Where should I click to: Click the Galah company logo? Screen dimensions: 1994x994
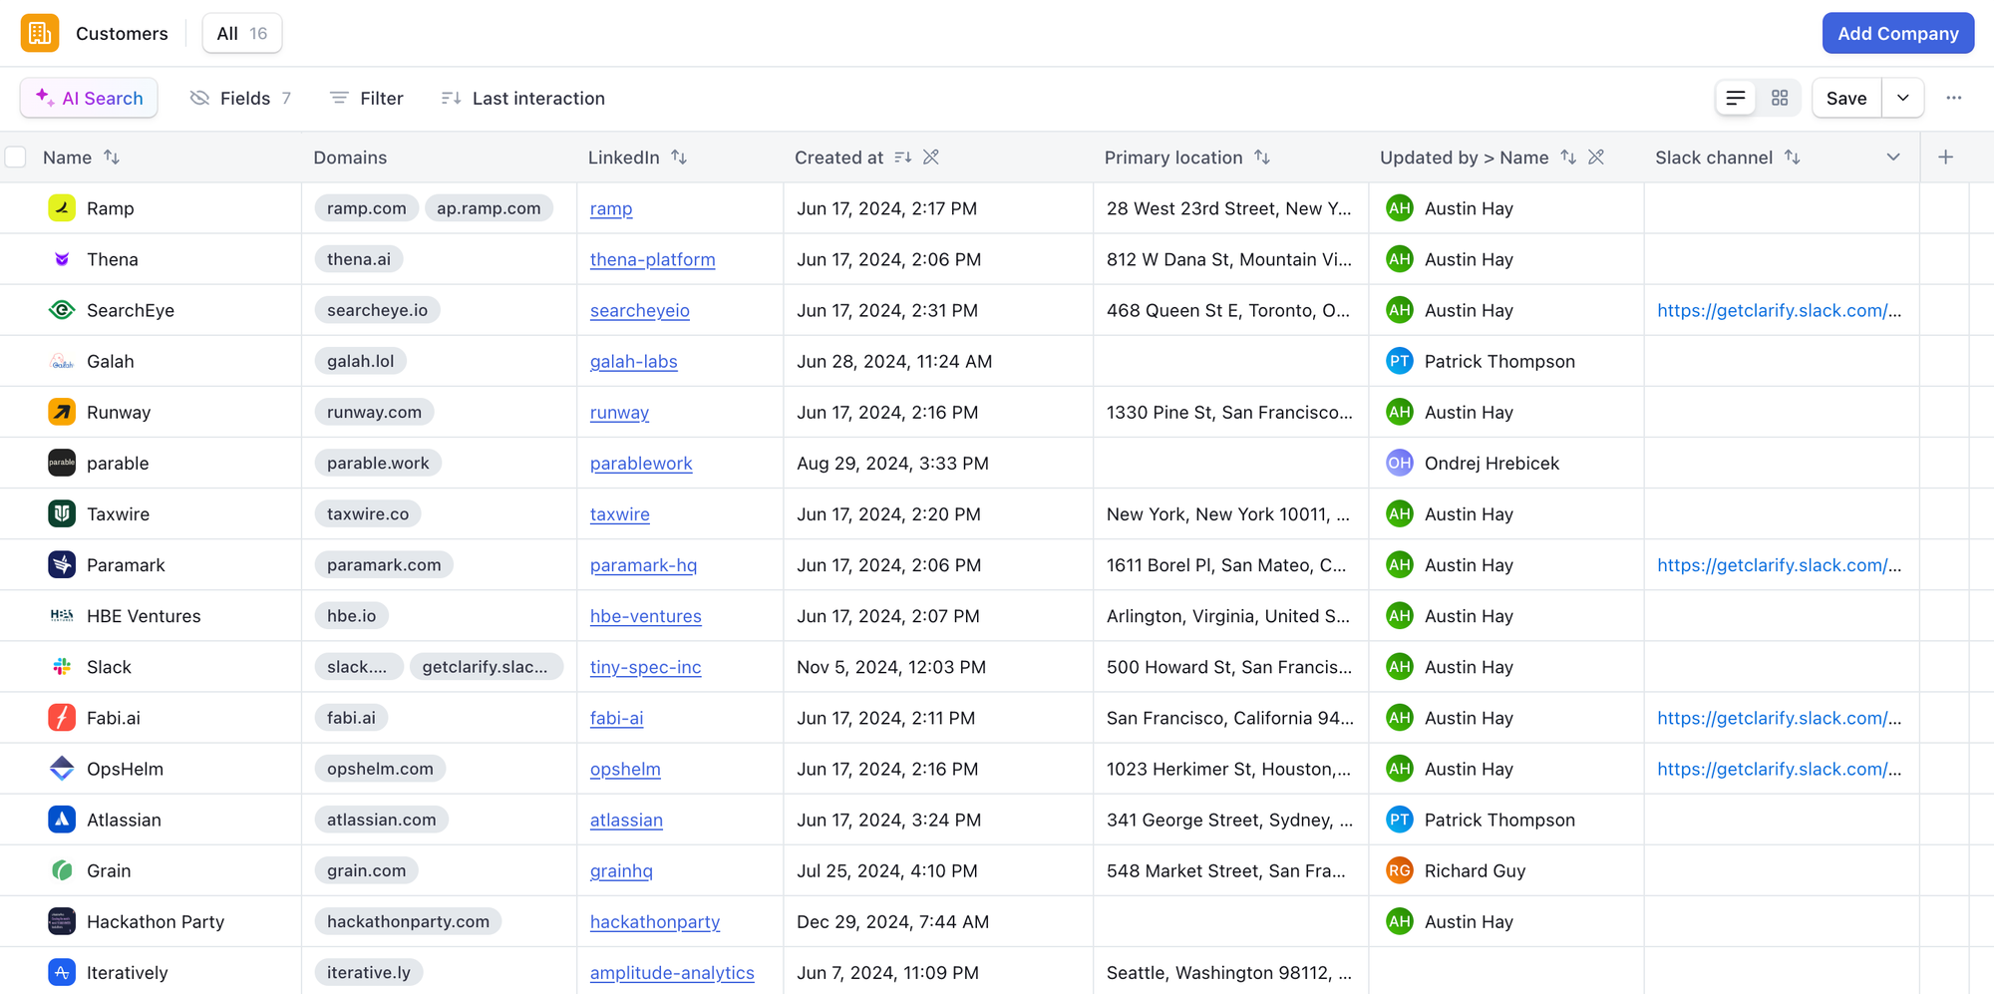click(x=62, y=361)
